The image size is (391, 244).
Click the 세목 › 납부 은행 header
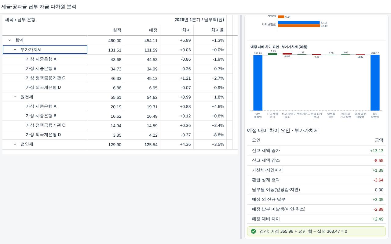click(20, 20)
